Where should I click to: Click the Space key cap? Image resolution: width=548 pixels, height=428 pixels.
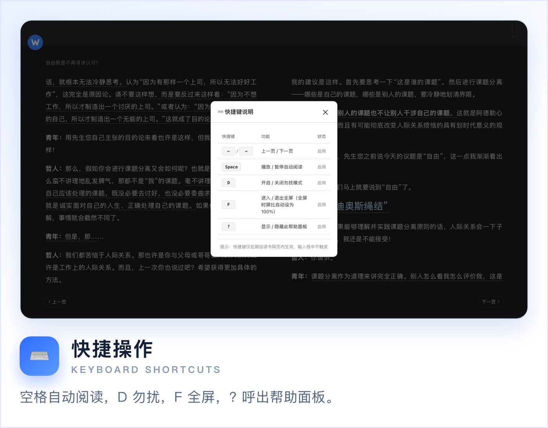[x=231, y=167]
